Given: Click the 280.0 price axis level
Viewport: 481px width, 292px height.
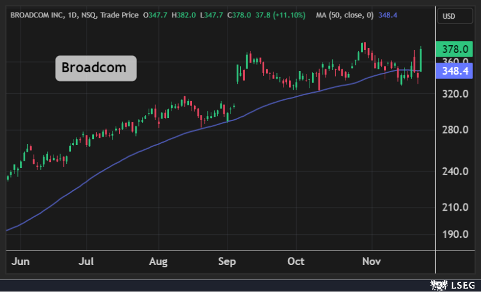Looking at the screenshot, I should 455,130.
